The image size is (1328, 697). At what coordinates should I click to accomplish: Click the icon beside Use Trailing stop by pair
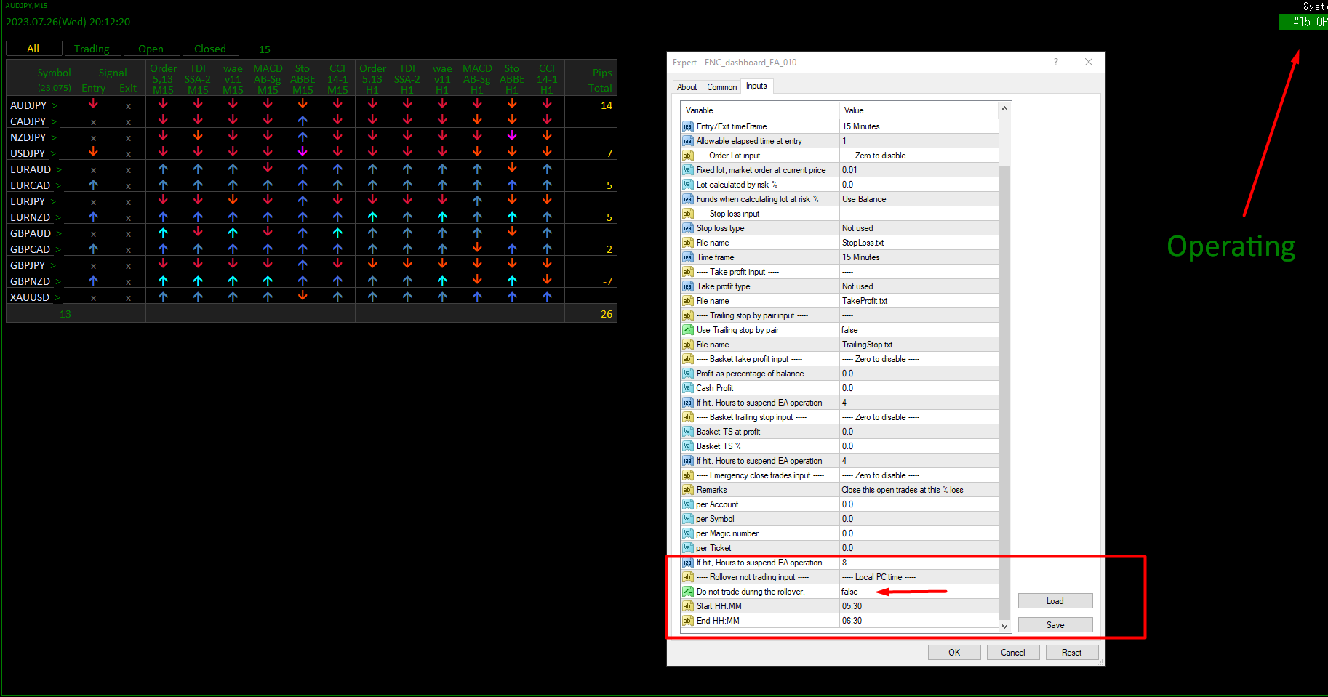pyautogui.click(x=687, y=330)
